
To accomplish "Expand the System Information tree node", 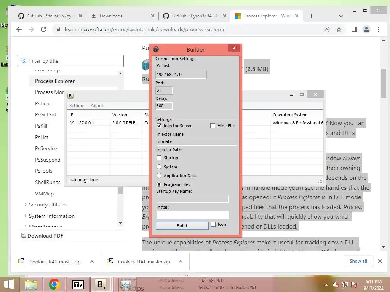I will 26,216.
